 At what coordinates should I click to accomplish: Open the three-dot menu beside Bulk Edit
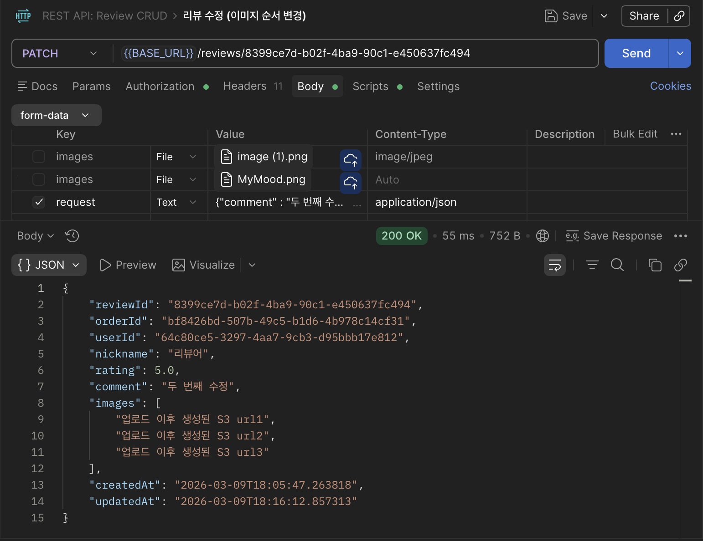point(676,134)
